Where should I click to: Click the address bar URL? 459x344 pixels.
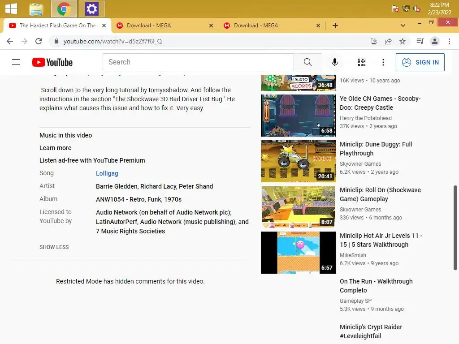pos(113,41)
